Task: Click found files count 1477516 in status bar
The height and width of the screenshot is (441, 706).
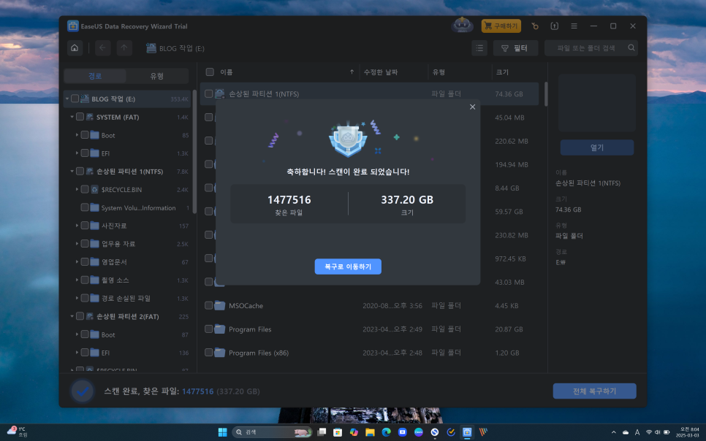Action: tap(197, 391)
